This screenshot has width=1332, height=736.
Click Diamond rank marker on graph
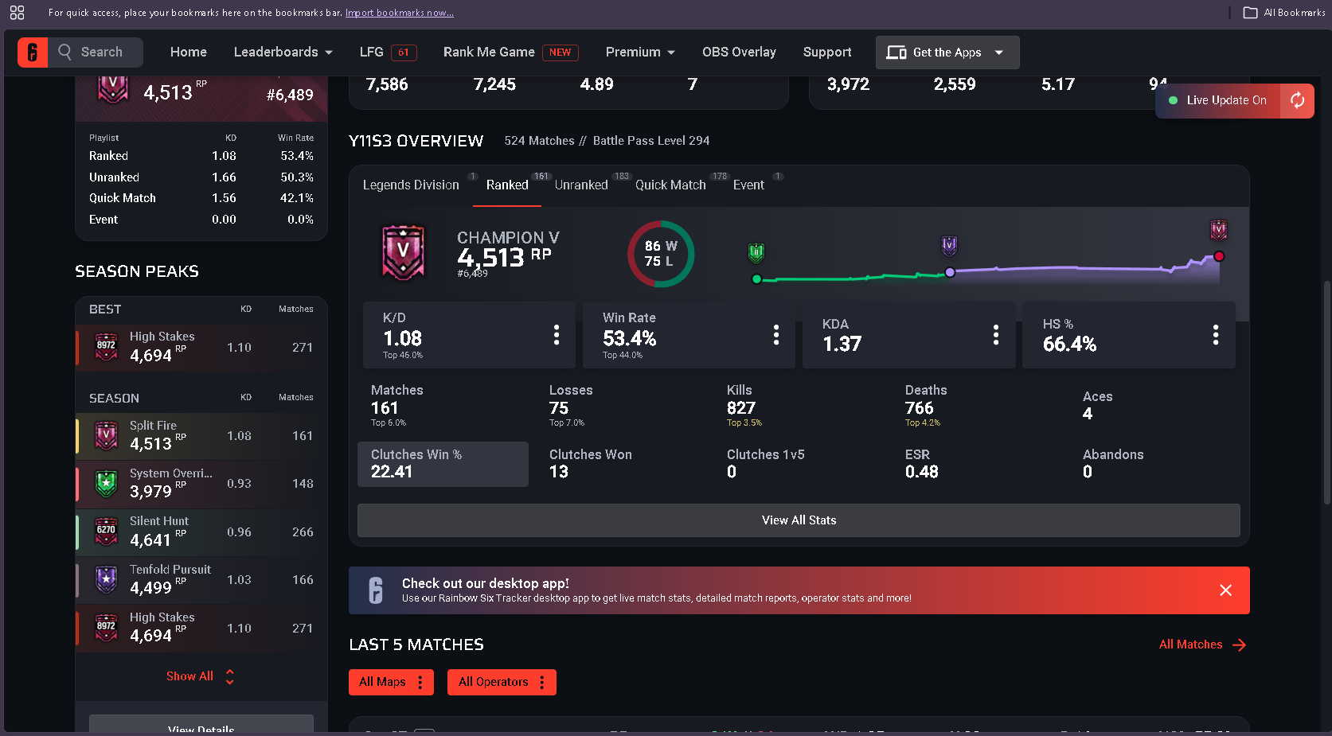point(949,245)
